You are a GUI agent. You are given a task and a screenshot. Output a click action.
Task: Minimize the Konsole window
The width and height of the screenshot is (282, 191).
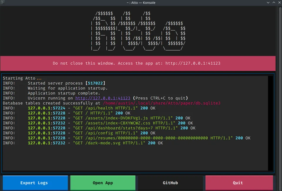pos(268,3)
